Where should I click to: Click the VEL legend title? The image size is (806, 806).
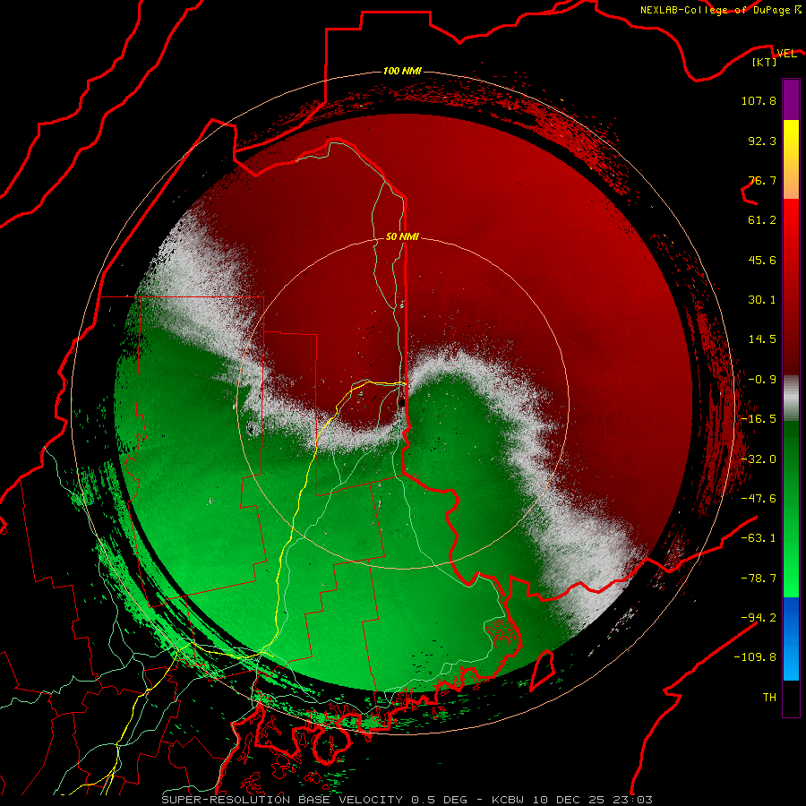[x=786, y=54]
